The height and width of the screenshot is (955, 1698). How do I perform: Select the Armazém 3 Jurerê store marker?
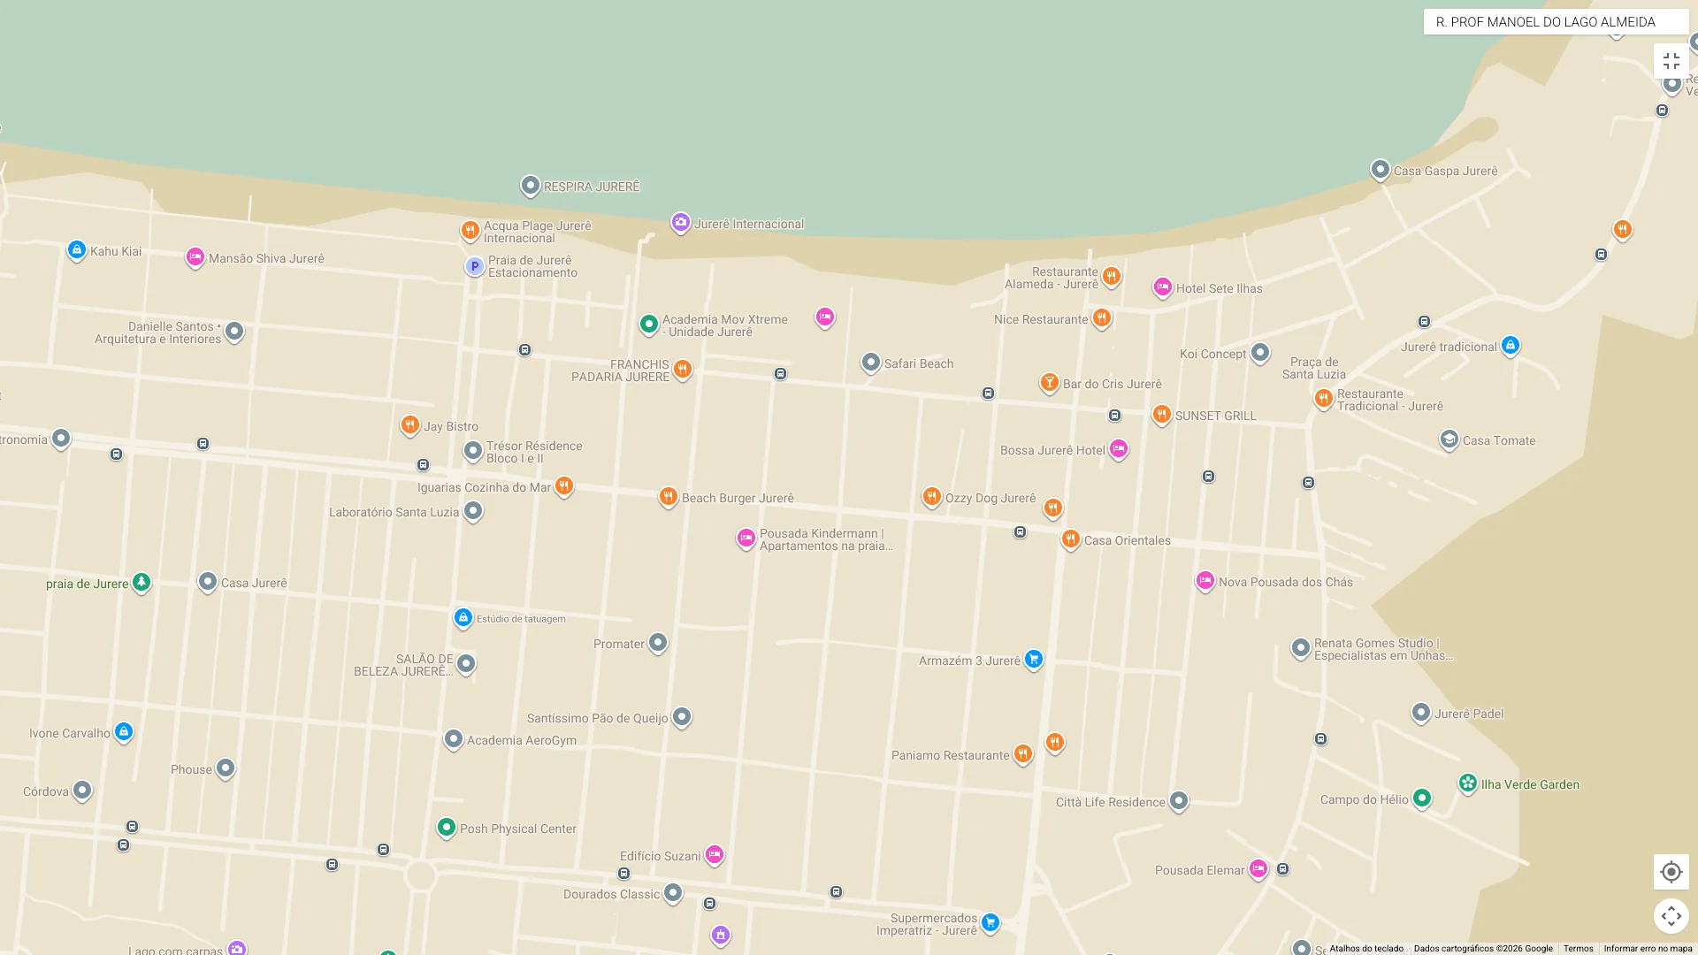pos(1033,659)
